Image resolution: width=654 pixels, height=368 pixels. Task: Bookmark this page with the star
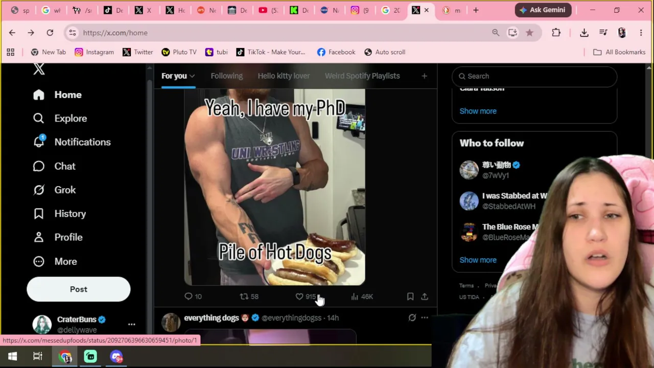[529, 33]
